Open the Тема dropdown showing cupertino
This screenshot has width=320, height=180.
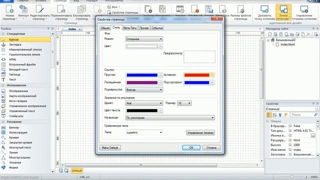pos(144,132)
